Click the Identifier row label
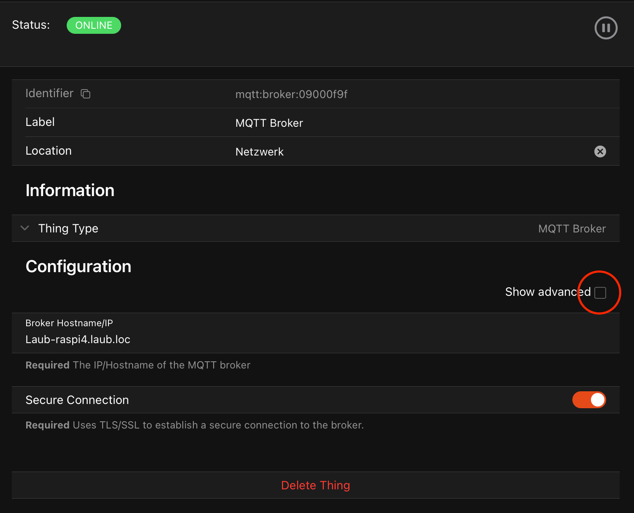634x513 pixels. (x=49, y=93)
